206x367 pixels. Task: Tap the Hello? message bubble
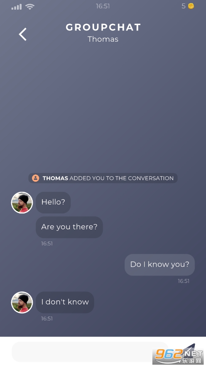pyautogui.click(x=53, y=202)
